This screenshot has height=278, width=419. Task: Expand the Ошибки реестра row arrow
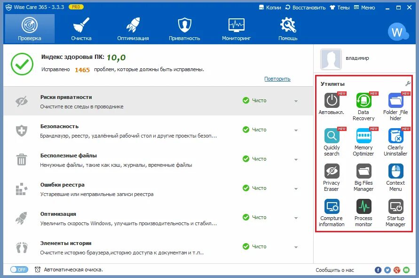(x=296, y=189)
